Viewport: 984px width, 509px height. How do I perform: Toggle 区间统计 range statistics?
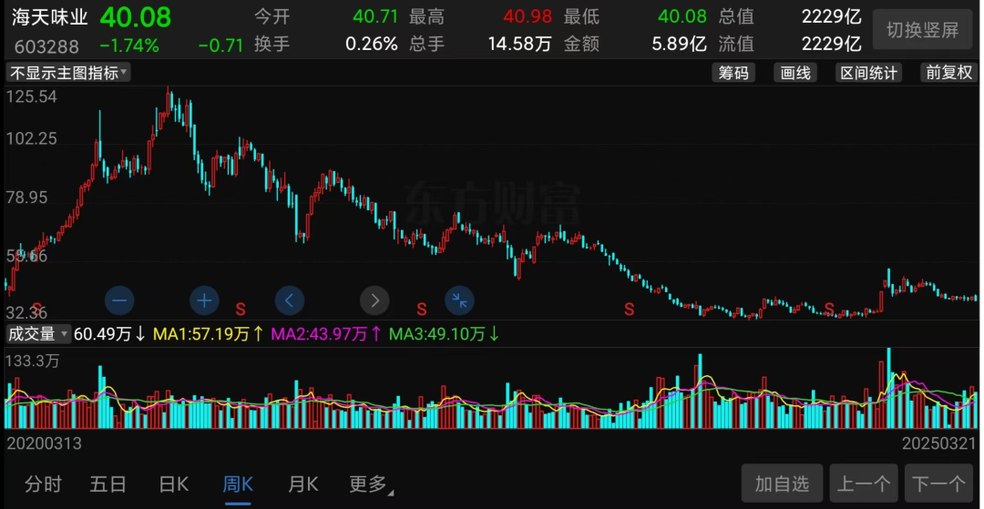point(868,73)
